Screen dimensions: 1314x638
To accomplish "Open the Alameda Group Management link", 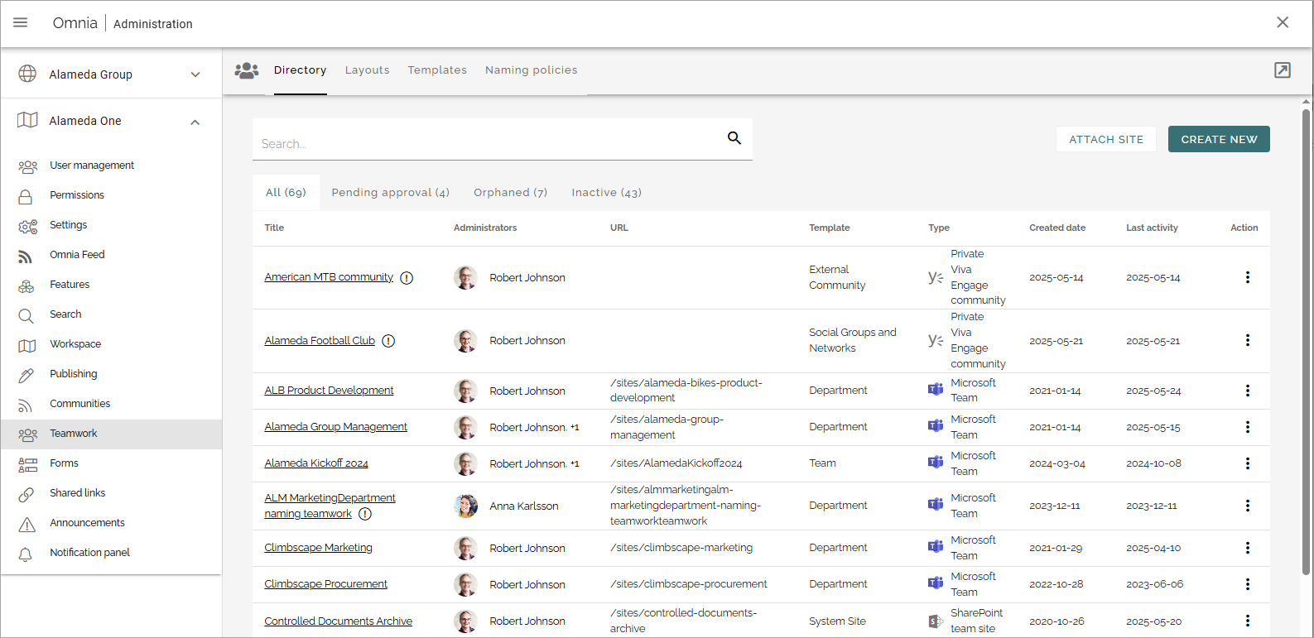I will pyautogui.click(x=335, y=427).
